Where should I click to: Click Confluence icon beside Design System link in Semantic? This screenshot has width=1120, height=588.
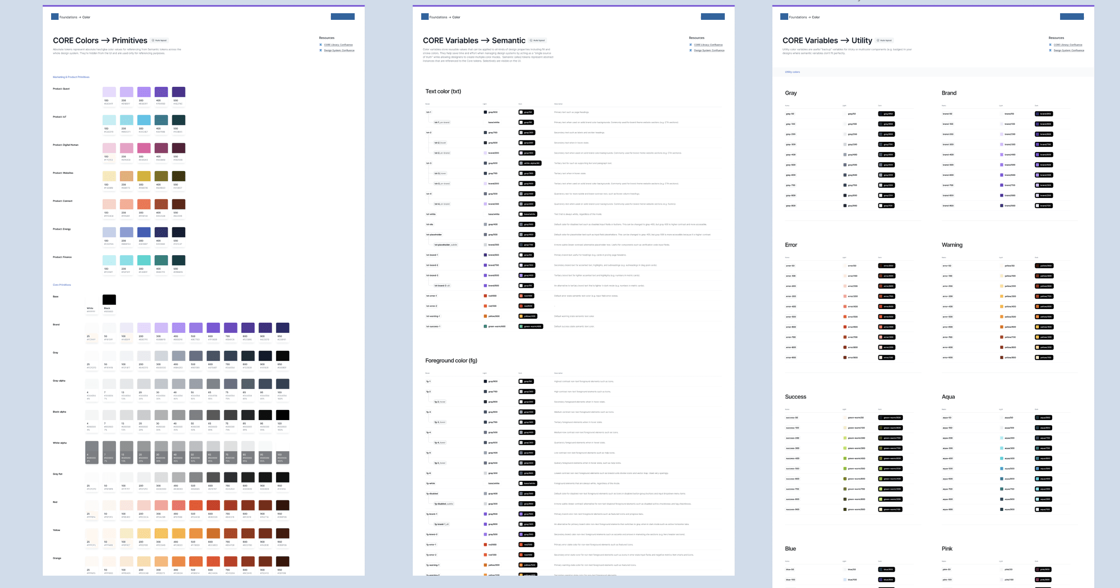(690, 50)
